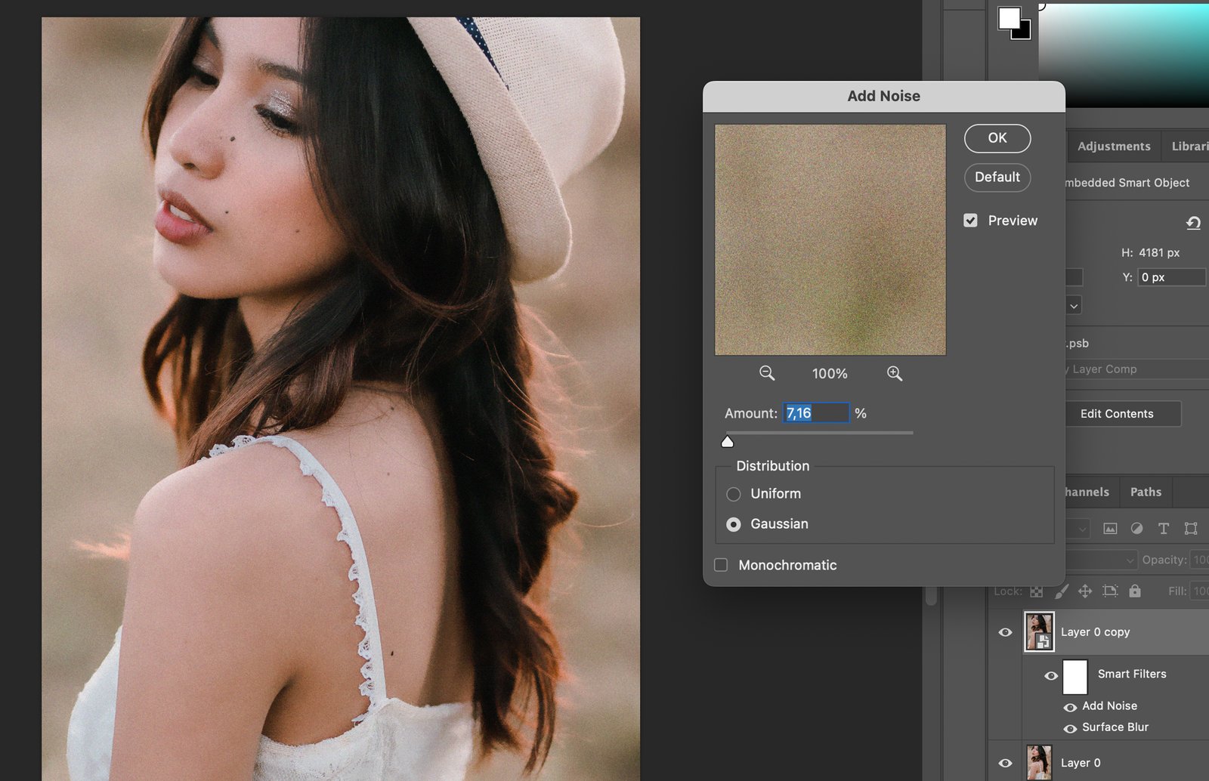This screenshot has width=1209, height=781.
Task: Toggle visibility of Surface Blur filter
Action: [1070, 728]
